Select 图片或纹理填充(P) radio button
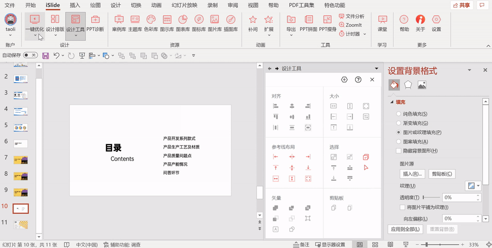492x248 pixels. pos(399,132)
